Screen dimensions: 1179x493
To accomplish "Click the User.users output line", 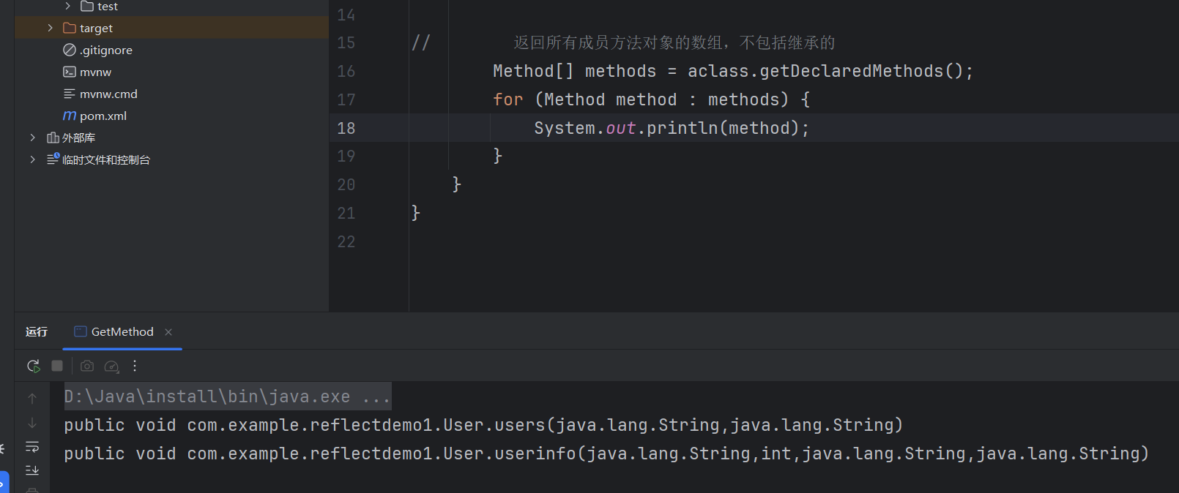I will [483, 425].
